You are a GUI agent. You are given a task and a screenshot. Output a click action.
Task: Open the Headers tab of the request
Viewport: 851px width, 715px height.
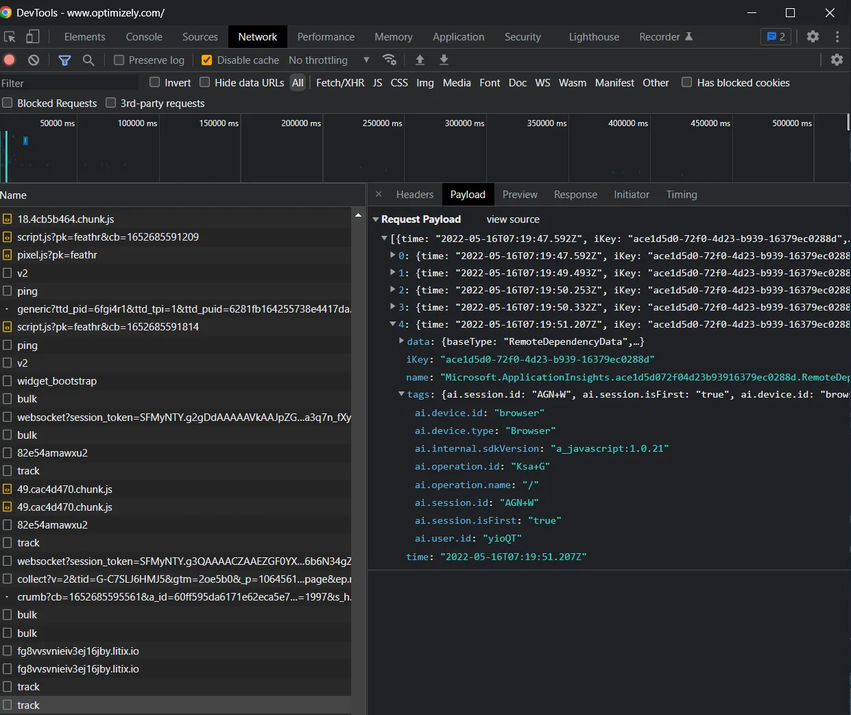tap(415, 195)
